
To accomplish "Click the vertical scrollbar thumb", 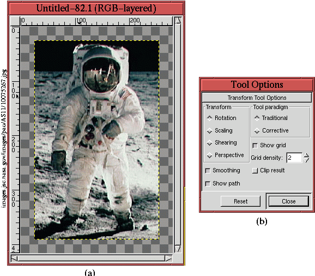I will [178, 135].
